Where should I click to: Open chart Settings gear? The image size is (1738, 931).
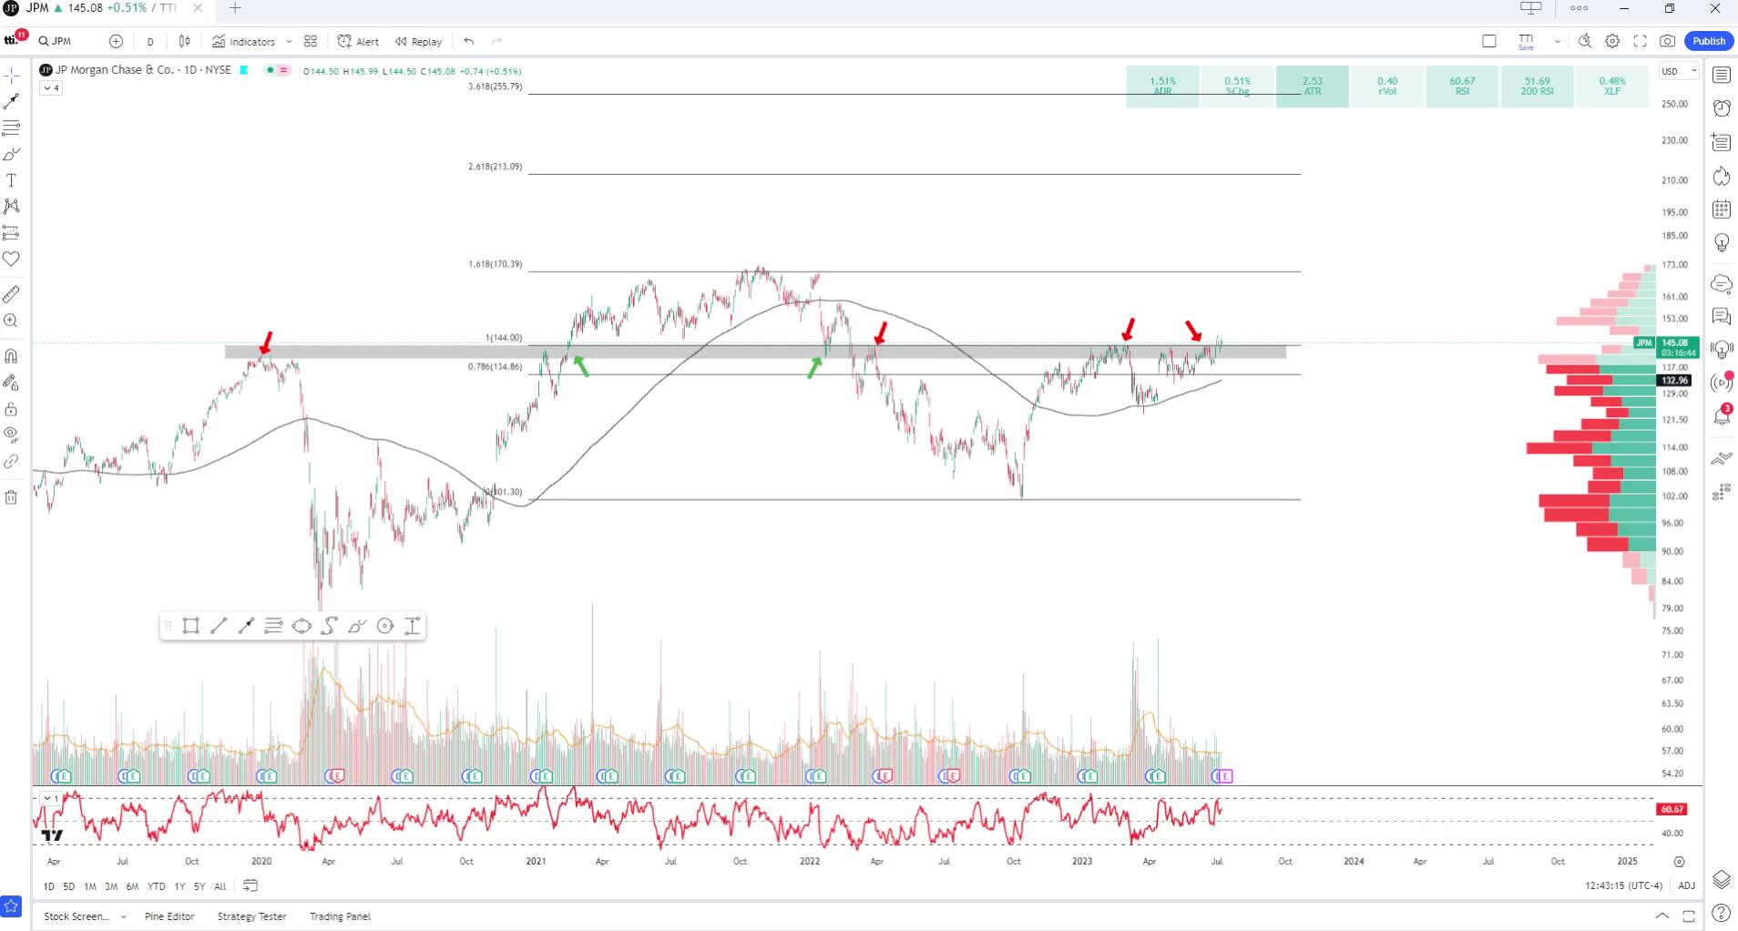point(1611,41)
